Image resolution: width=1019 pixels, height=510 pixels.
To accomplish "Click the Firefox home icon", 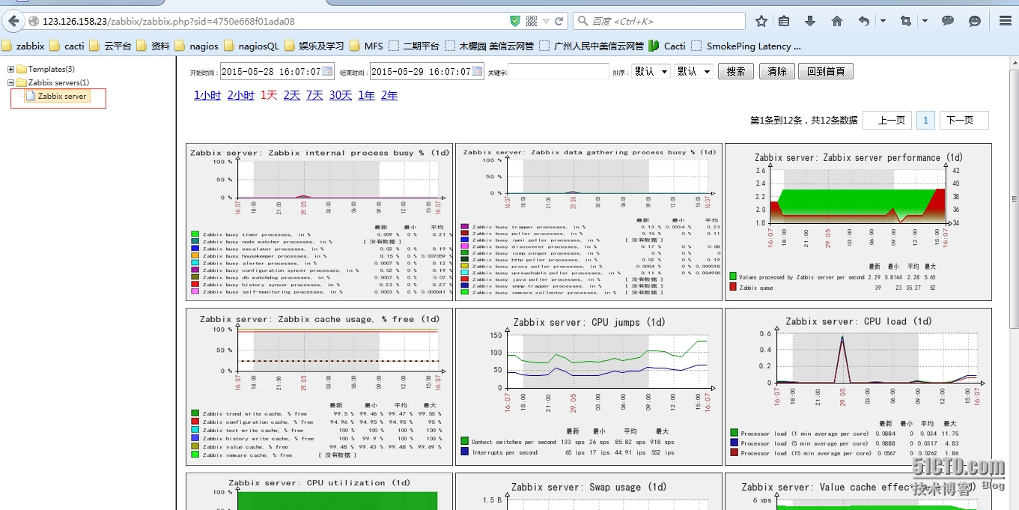I will (x=836, y=22).
